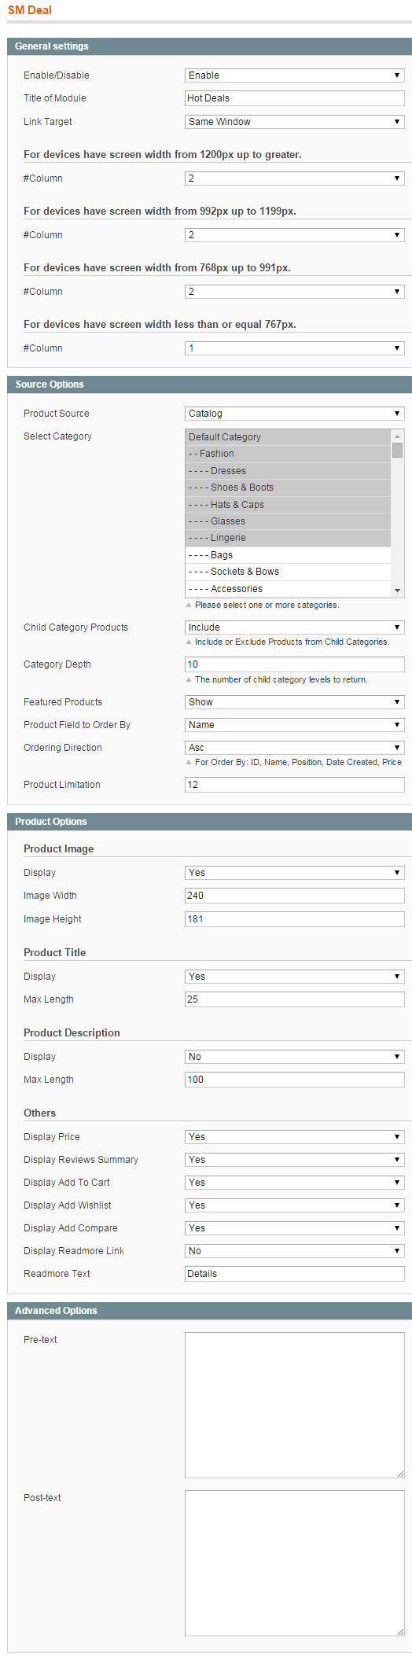
Task: Open Product Field to Order By dropdown
Action: click(295, 725)
